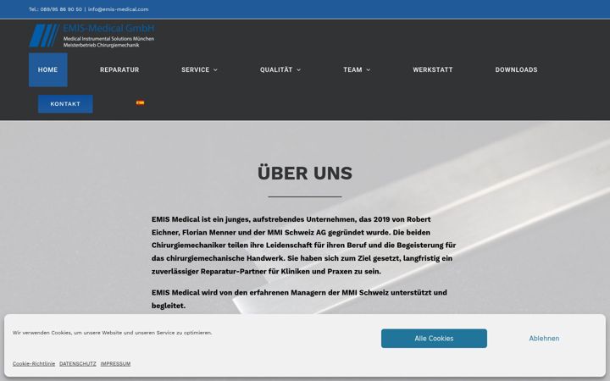Open the Reparatur menu item

pos(119,70)
